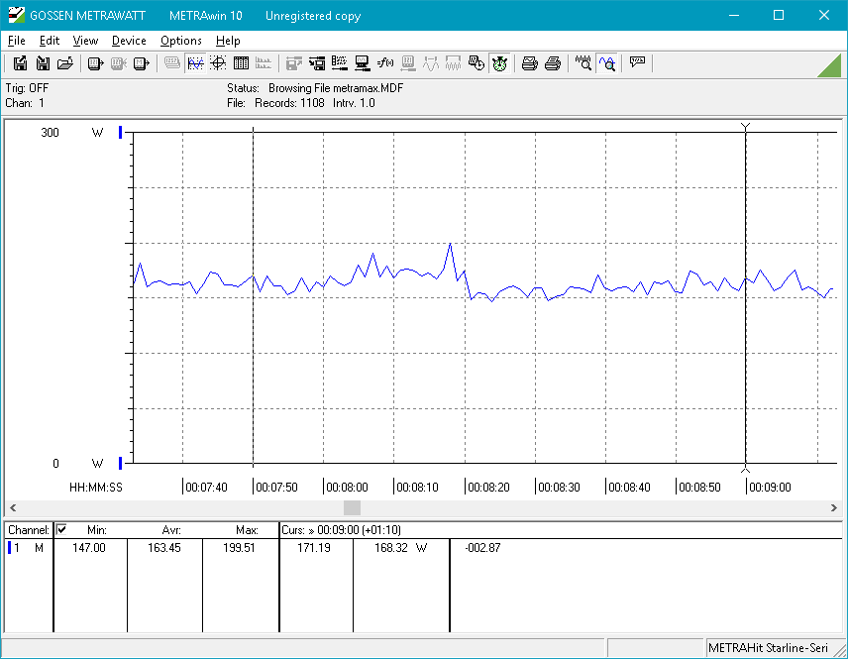The image size is (848, 659).
Task: Click the cursor marker above 00:09:00
Action: [x=745, y=127]
